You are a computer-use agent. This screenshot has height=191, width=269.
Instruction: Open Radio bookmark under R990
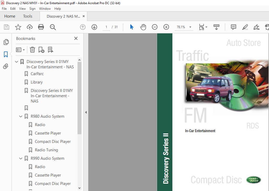pyautogui.click(x=40, y=167)
